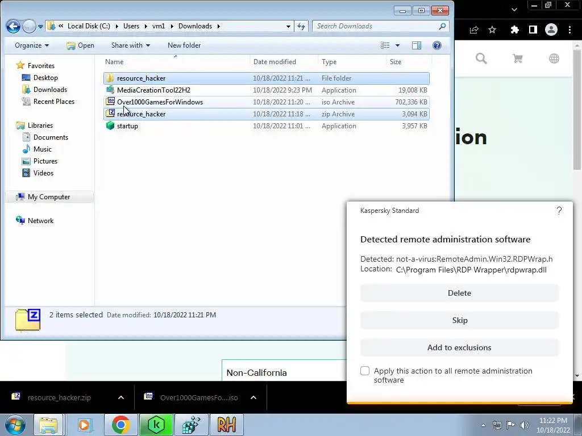Click Windows Explorer taskbar icon

tap(48, 425)
